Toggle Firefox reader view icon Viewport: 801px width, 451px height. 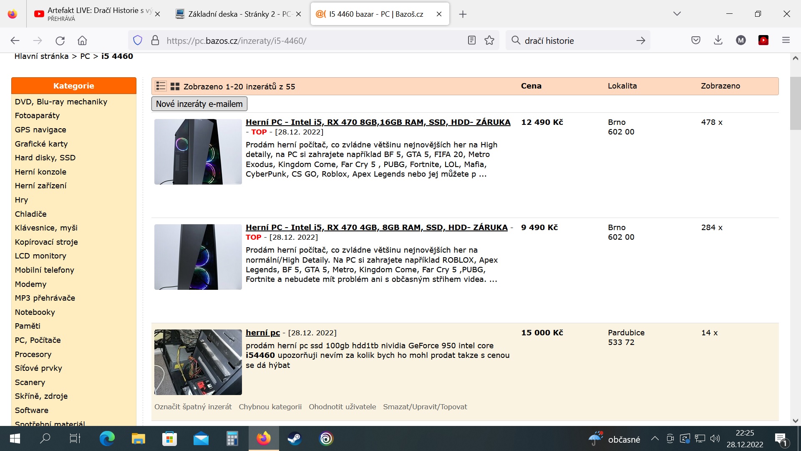pyautogui.click(x=471, y=41)
